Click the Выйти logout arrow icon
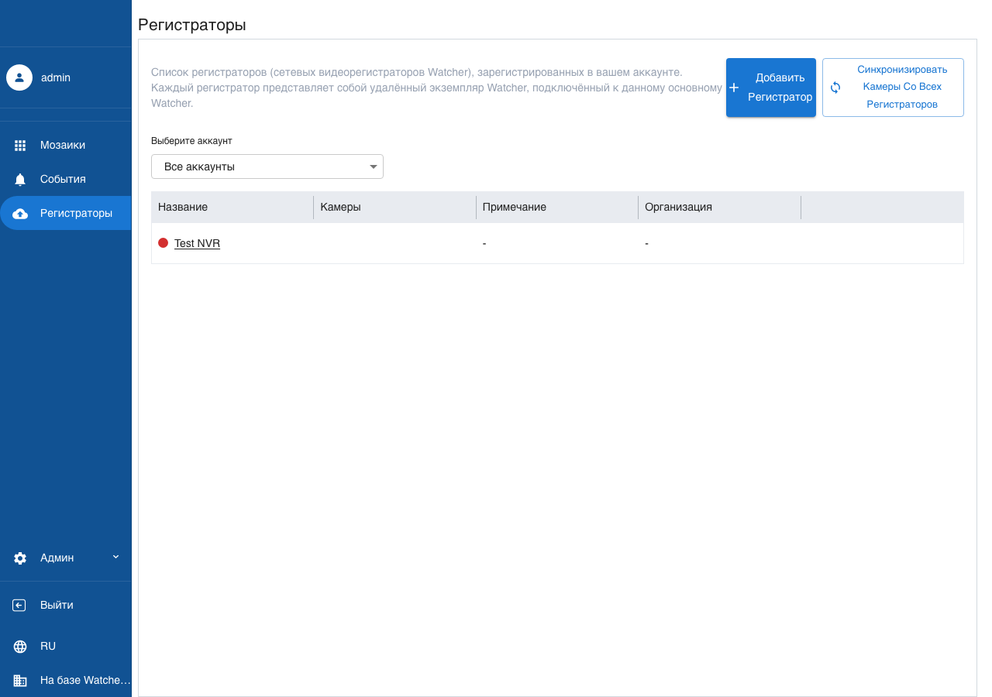 click(20, 606)
